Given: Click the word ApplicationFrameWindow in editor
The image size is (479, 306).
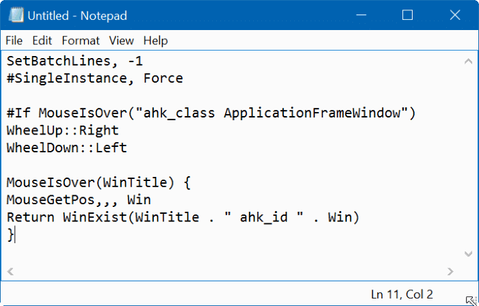Looking at the screenshot, I should (x=312, y=113).
